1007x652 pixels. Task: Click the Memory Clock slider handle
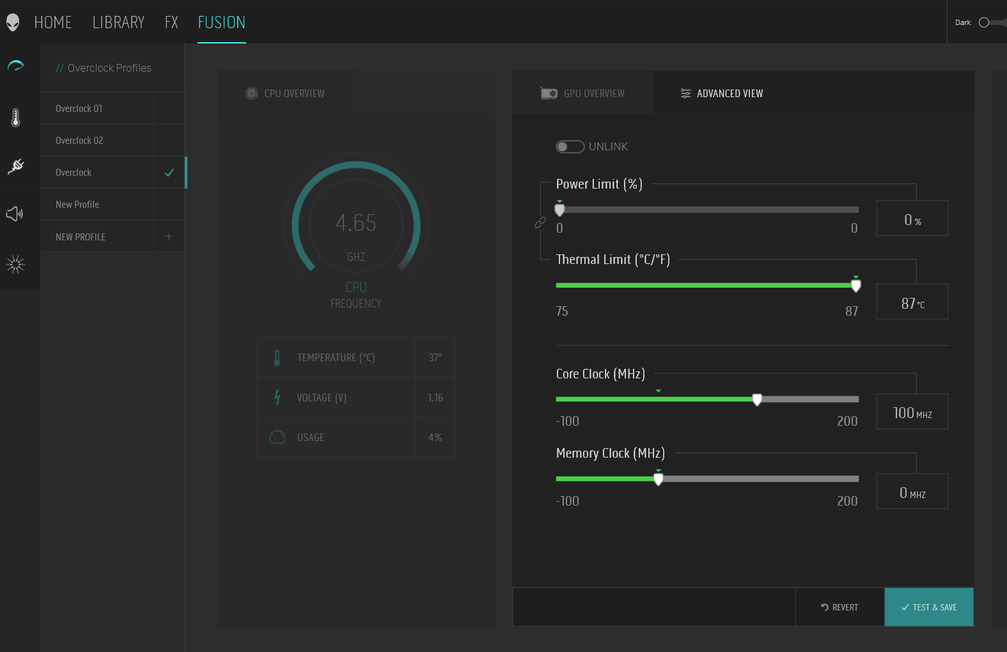(659, 479)
